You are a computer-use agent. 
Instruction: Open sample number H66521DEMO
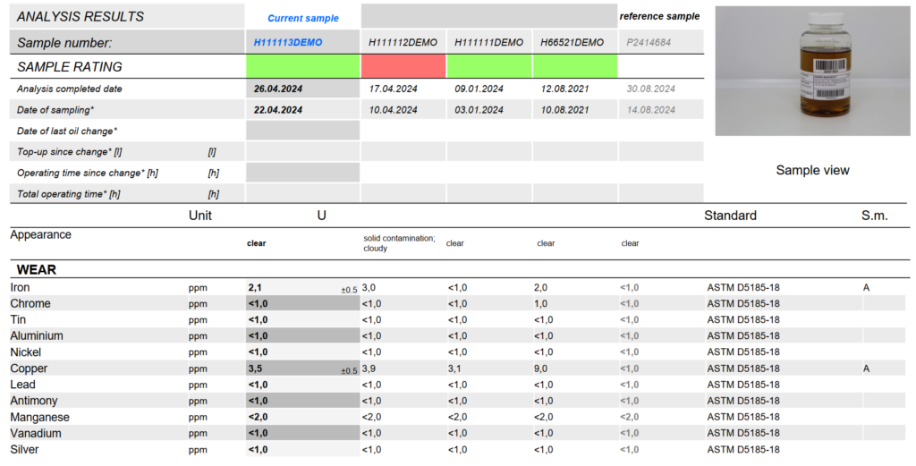click(x=572, y=42)
